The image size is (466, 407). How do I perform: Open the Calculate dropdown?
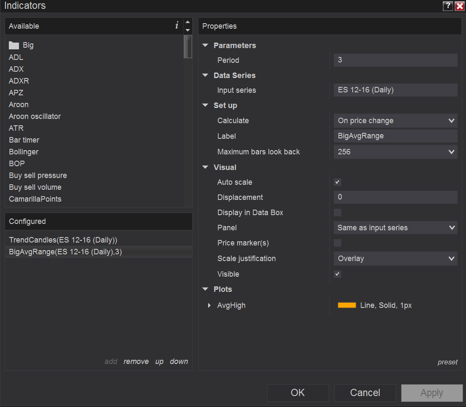point(395,121)
